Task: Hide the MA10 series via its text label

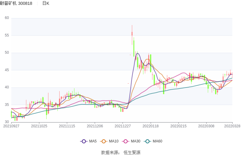Action: coord(114,141)
